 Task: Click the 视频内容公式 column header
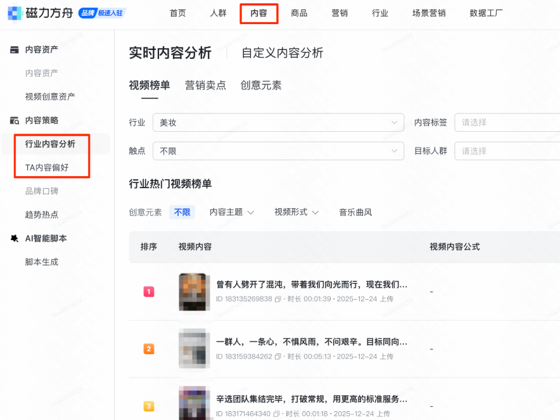tap(455, 247)
